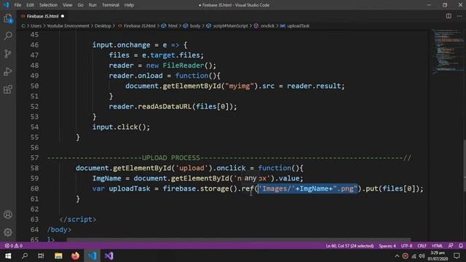Open the Source Control view

(x=8, y=53)
